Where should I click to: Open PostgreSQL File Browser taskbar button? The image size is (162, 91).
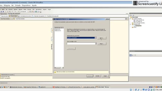pyautogui.click(x=31, y=87)
